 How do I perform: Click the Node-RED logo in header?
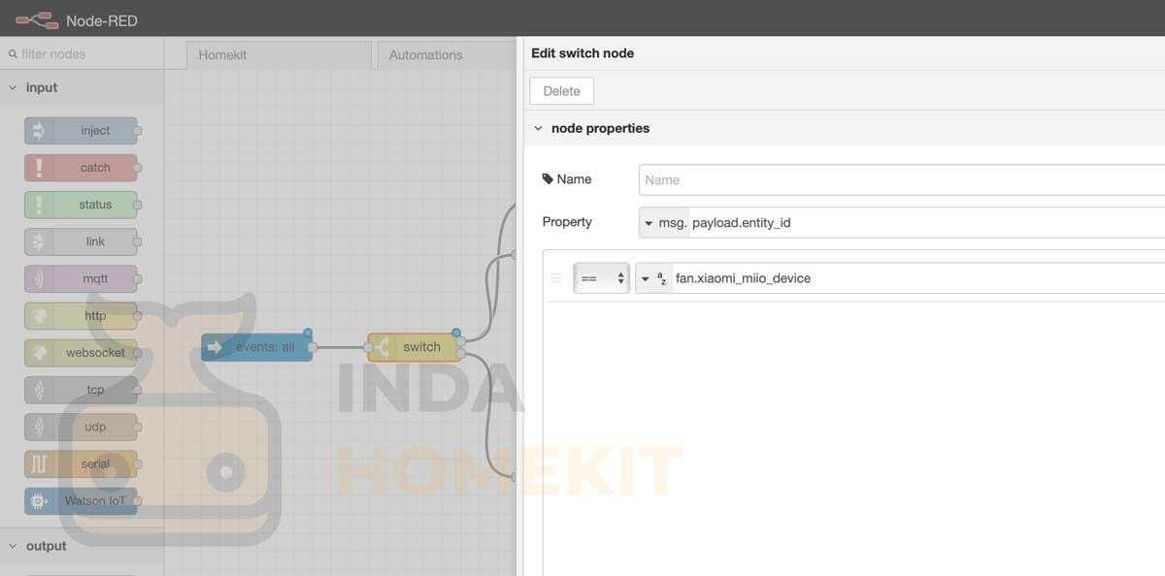[x=37, y=19]
